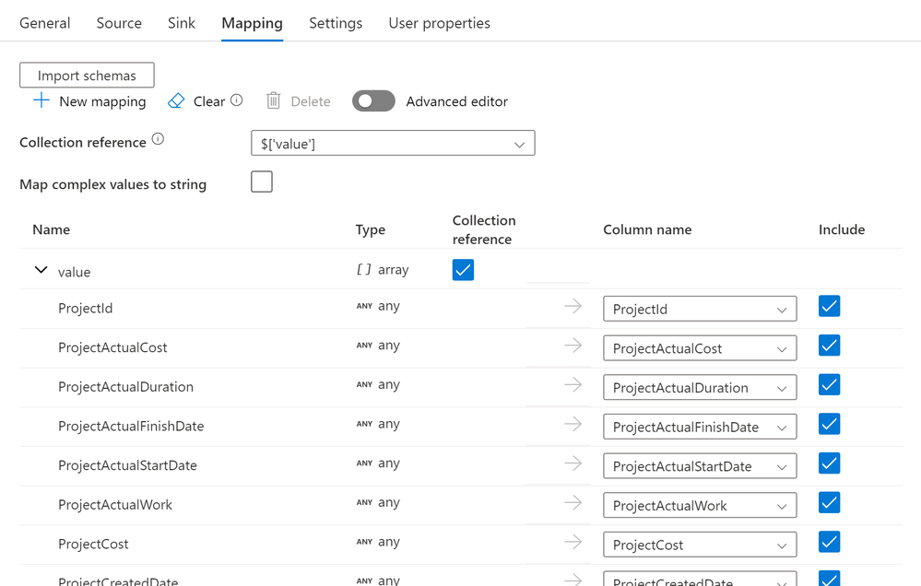This screenshot has width=921, height=586.
Task: Click the Delete button text
Action: (311, 101)
